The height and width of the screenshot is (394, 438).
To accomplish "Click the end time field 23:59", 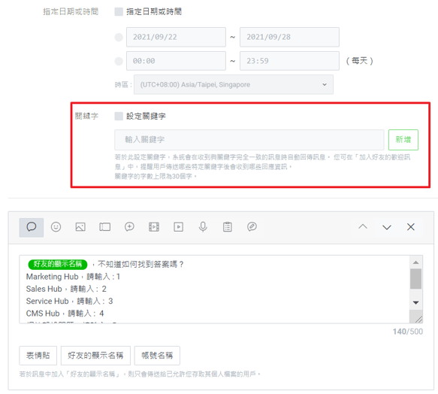I will (x=289, y=61).
